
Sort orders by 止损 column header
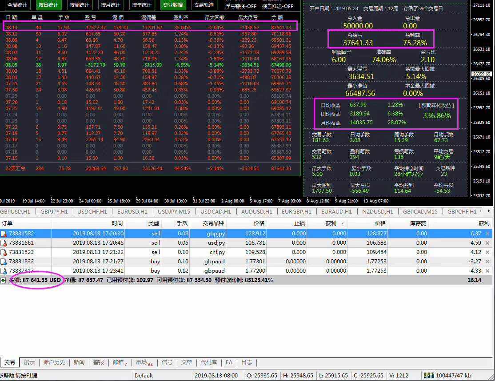tap(287, 223)
